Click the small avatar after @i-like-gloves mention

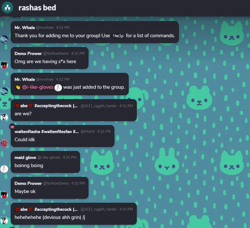coord(58,87)
